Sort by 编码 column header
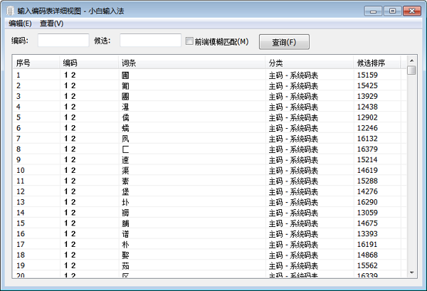 (x=89, y=63)
